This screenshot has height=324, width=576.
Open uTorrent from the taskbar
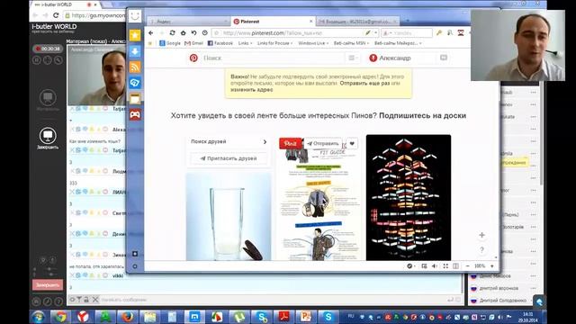(239, 317)
